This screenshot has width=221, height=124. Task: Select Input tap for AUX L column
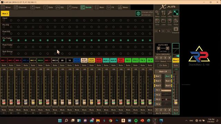coord(106,20)
